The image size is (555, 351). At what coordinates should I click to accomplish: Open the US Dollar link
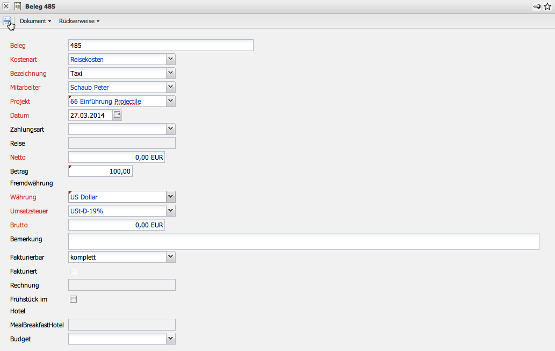84,197
